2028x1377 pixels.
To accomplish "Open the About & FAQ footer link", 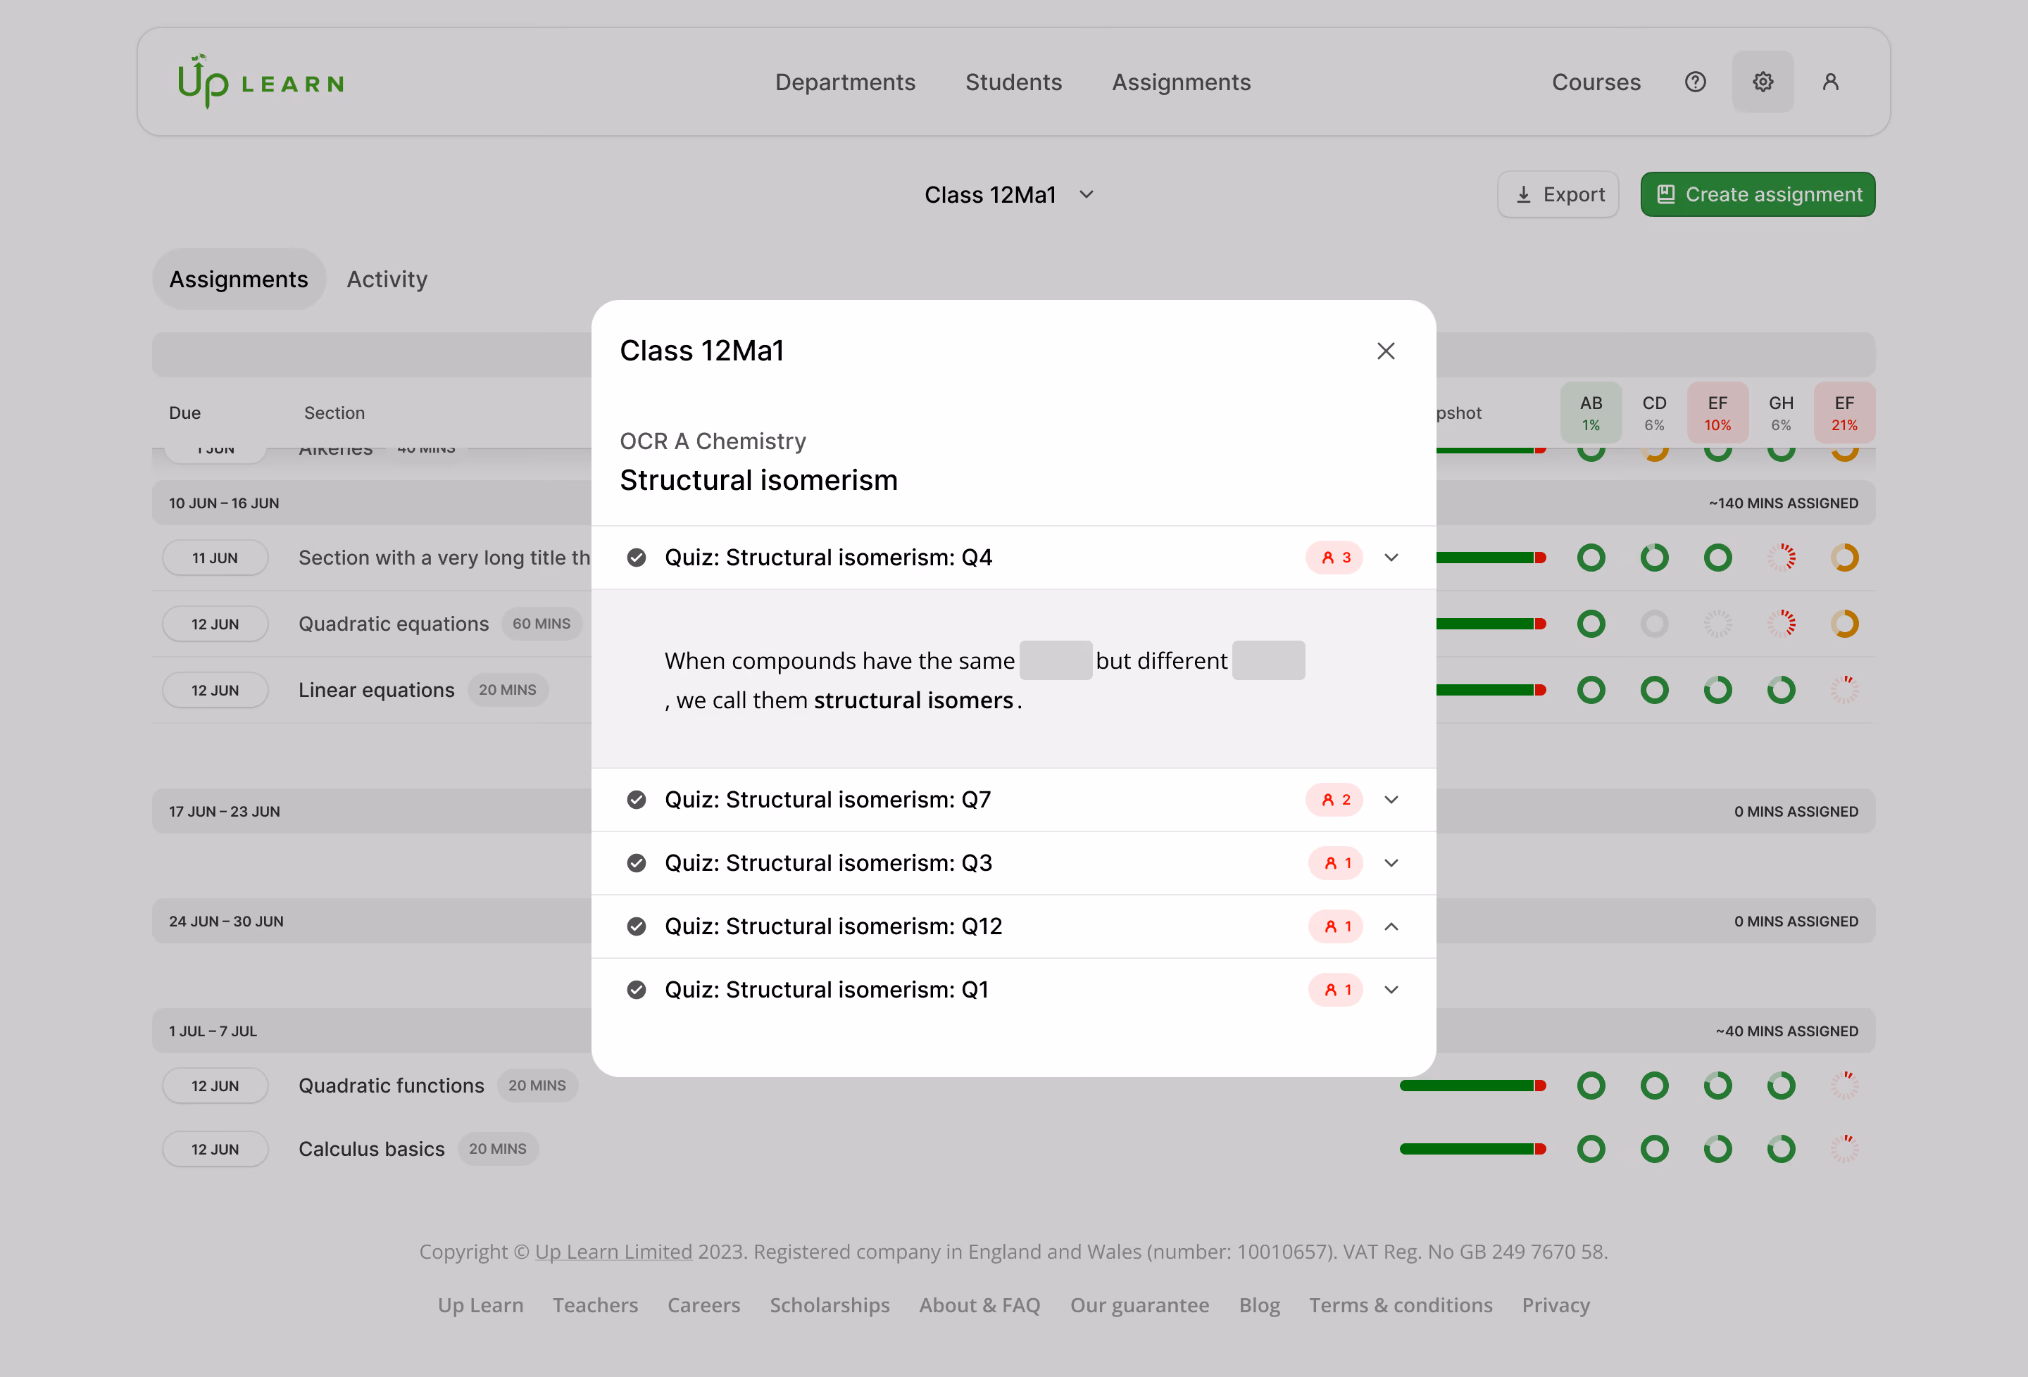I will 979,1305.
